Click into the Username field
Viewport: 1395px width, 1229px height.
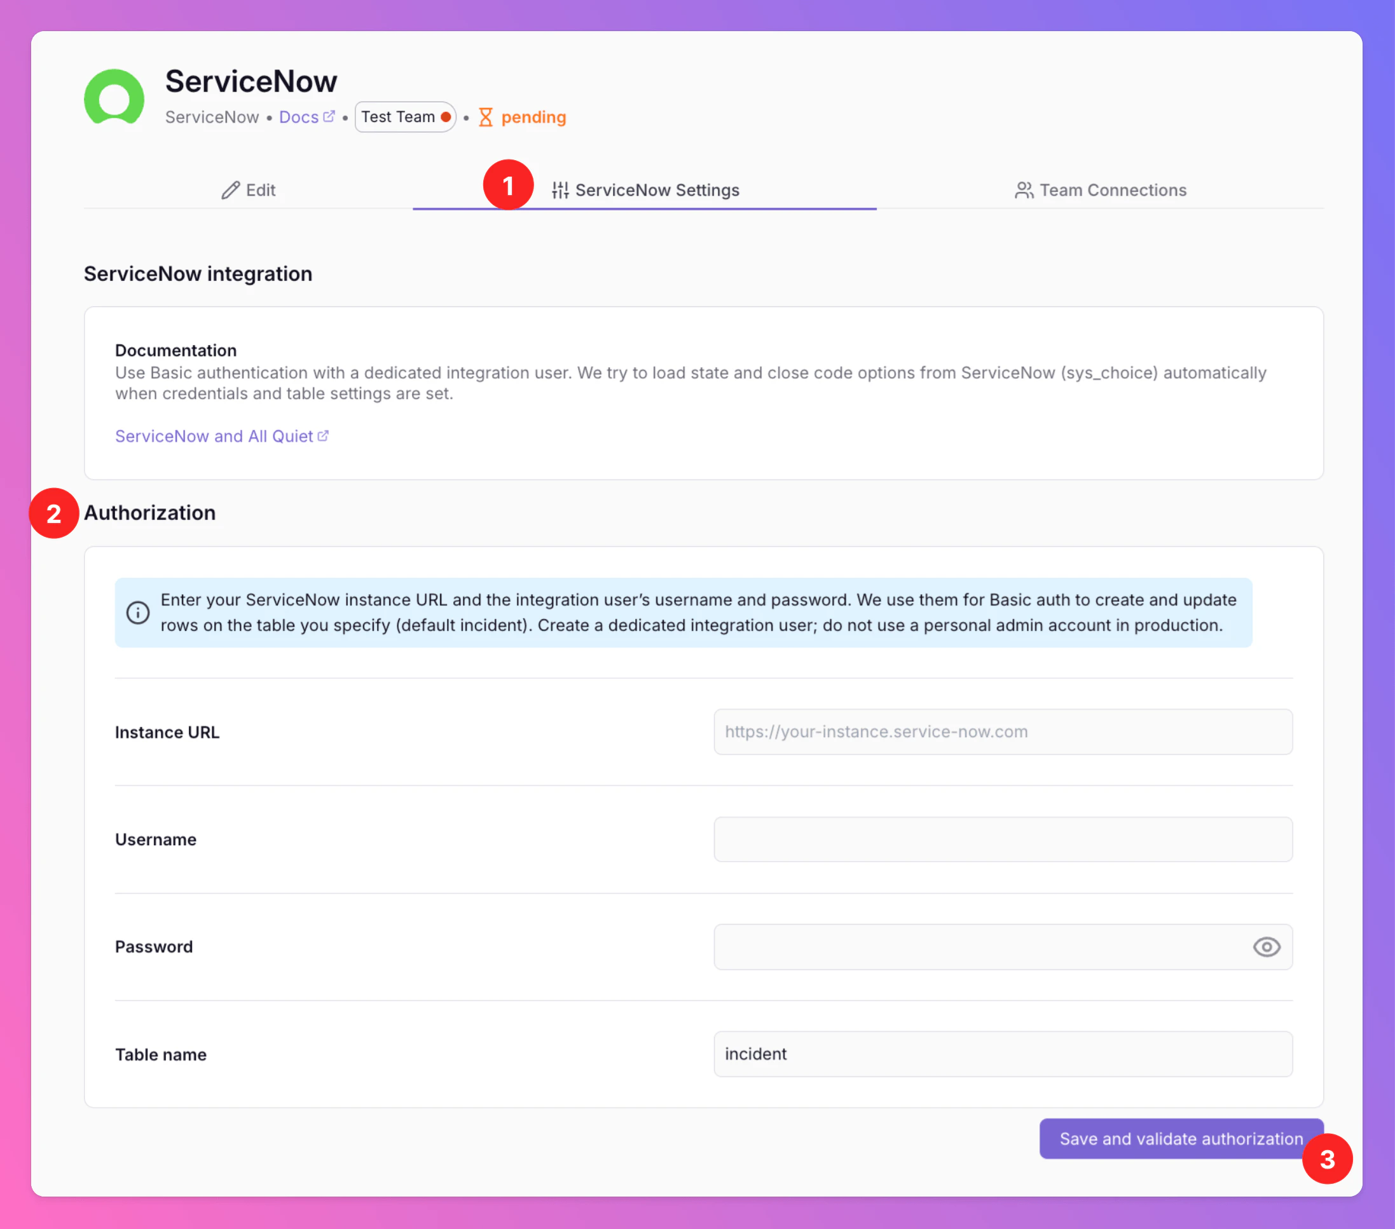[x=1003, y=839]
